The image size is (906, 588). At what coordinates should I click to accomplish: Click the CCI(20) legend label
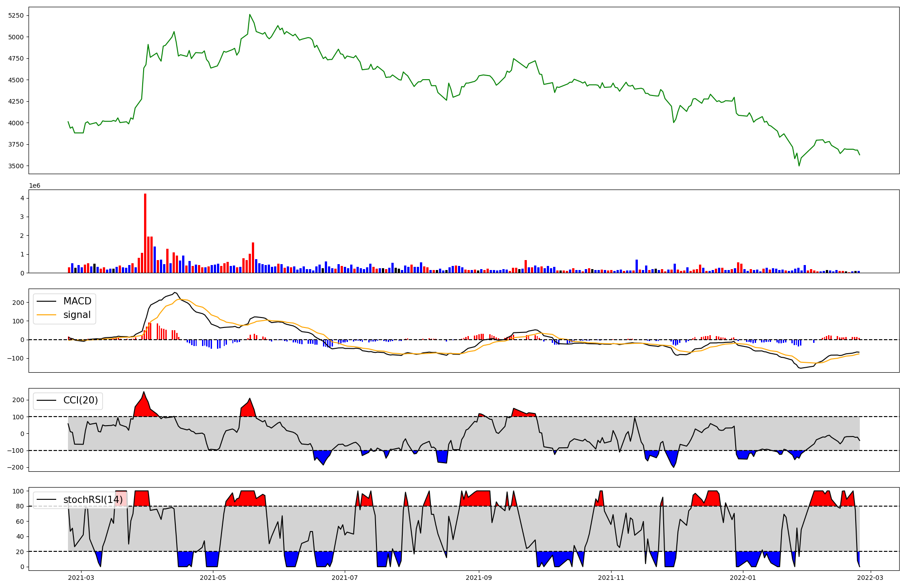coord(80,400)
